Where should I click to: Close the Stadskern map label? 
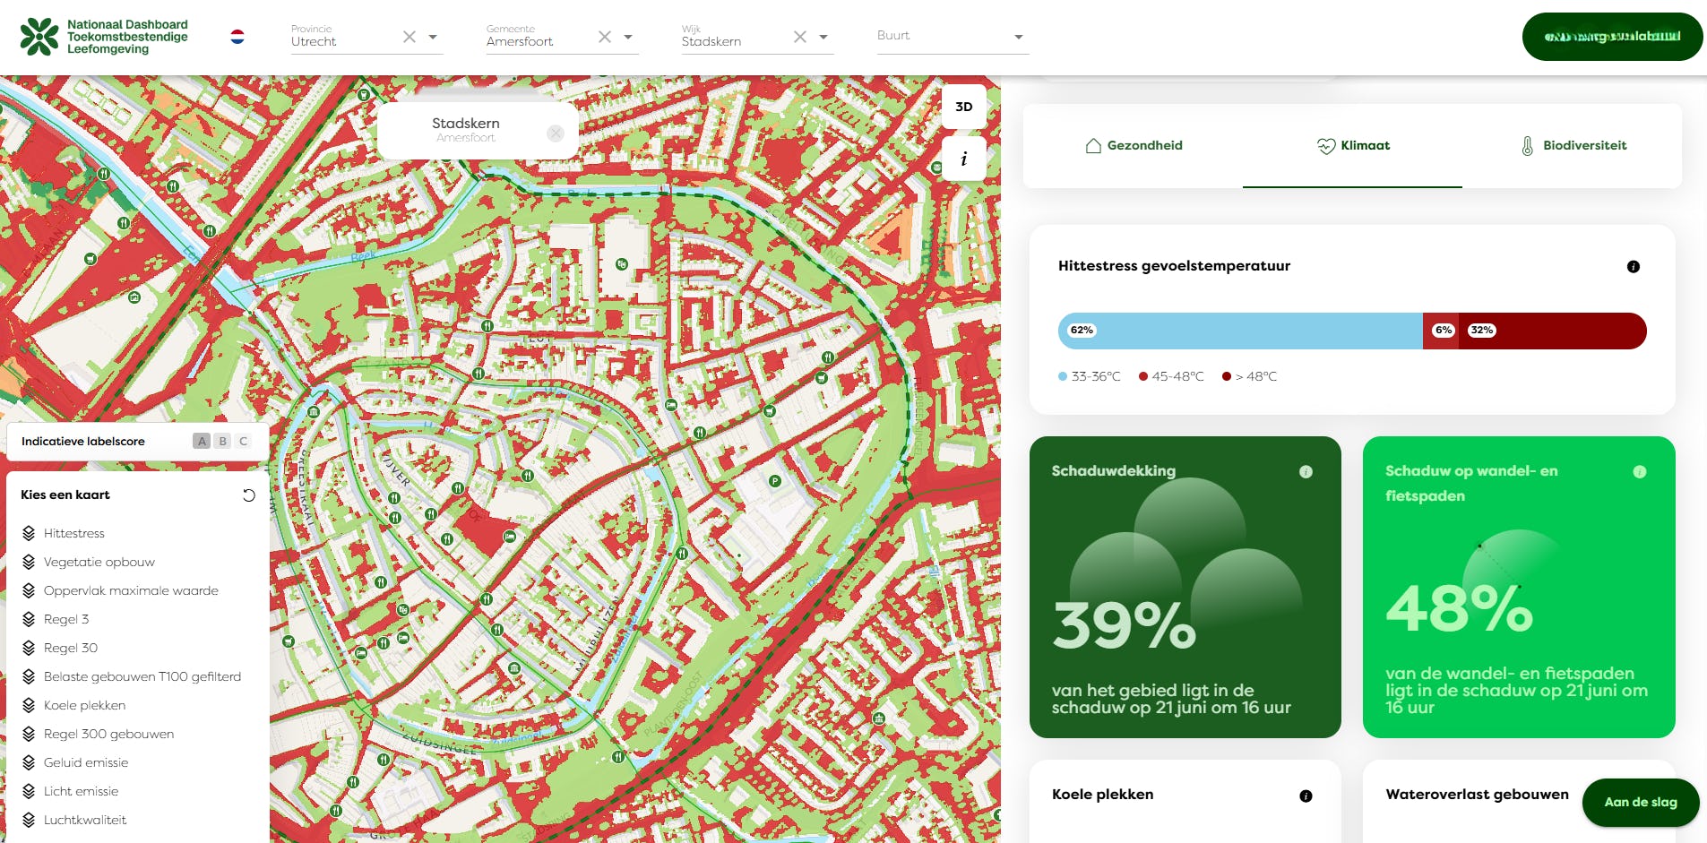click(556, 133)
